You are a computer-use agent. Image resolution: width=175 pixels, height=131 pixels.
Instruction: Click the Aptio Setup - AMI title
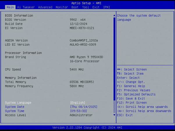point(86,3)
